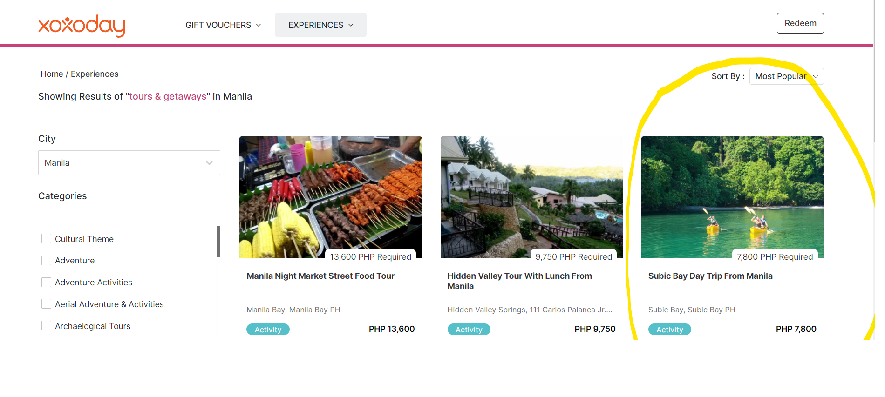Click the xoxoday logo
The width and height of the screenshot is (885, 397).
point(82,26)
